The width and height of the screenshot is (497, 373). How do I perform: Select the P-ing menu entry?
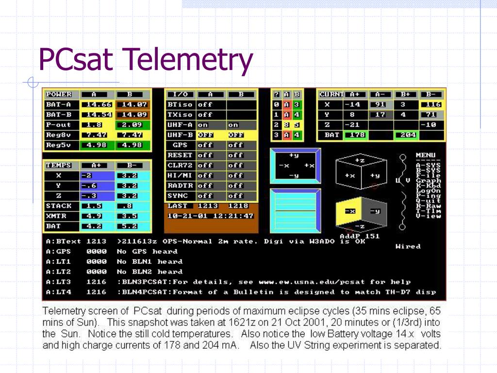coord(428,196)
